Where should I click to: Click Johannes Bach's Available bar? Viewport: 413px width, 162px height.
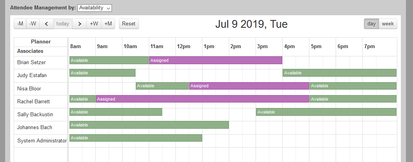tap(149, 125)
